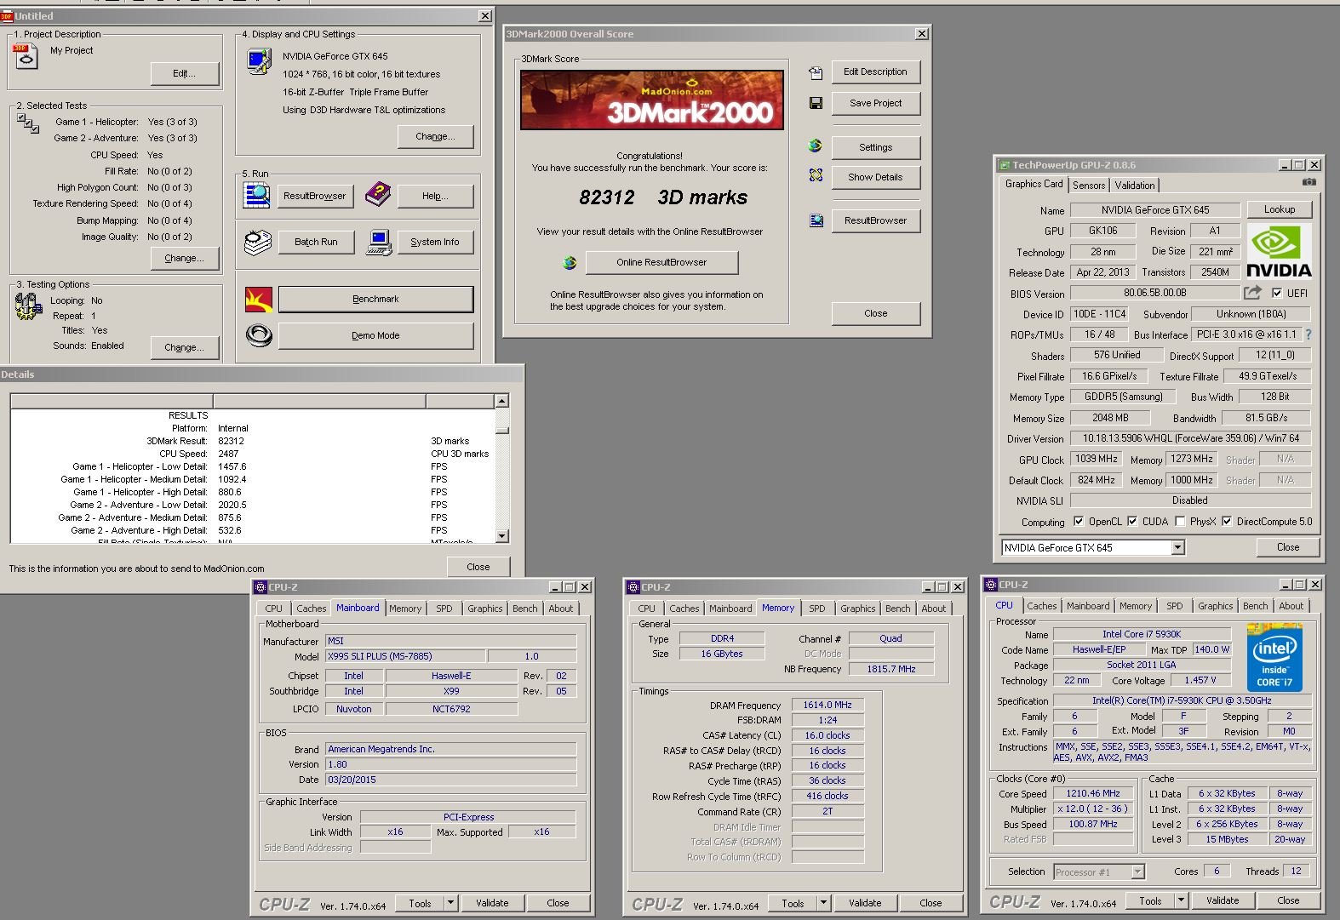This screenshot has width=1340, height=920.
Task: Click Change button under Display and CPU Settings
Action: pyautogui.click(x=435, y=137)
